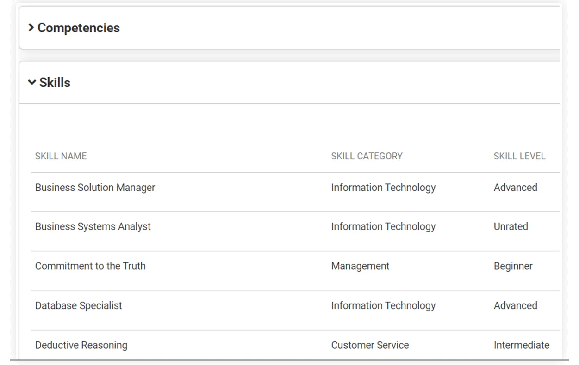This screenshot has width=579, height=365.
Task: Sort by the SKILL CATEGORY column header
Action: click(366, 156)
